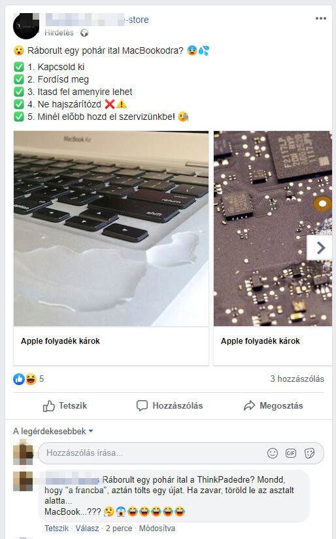Open the post options three-dot menu
336x539 pixels.
[320, 18]
